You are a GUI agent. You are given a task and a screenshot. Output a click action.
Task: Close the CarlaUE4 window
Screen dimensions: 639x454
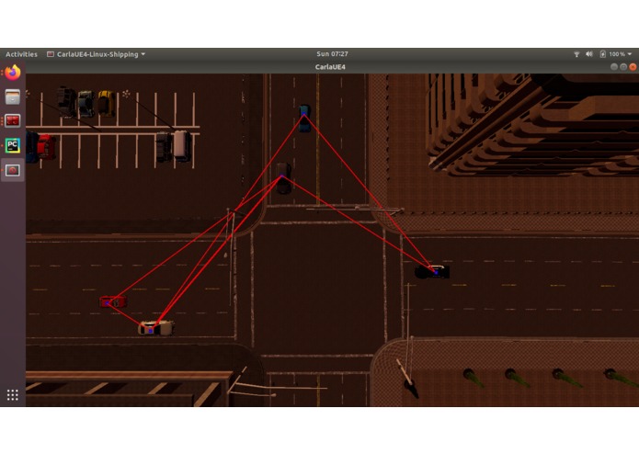coord(633,67)
